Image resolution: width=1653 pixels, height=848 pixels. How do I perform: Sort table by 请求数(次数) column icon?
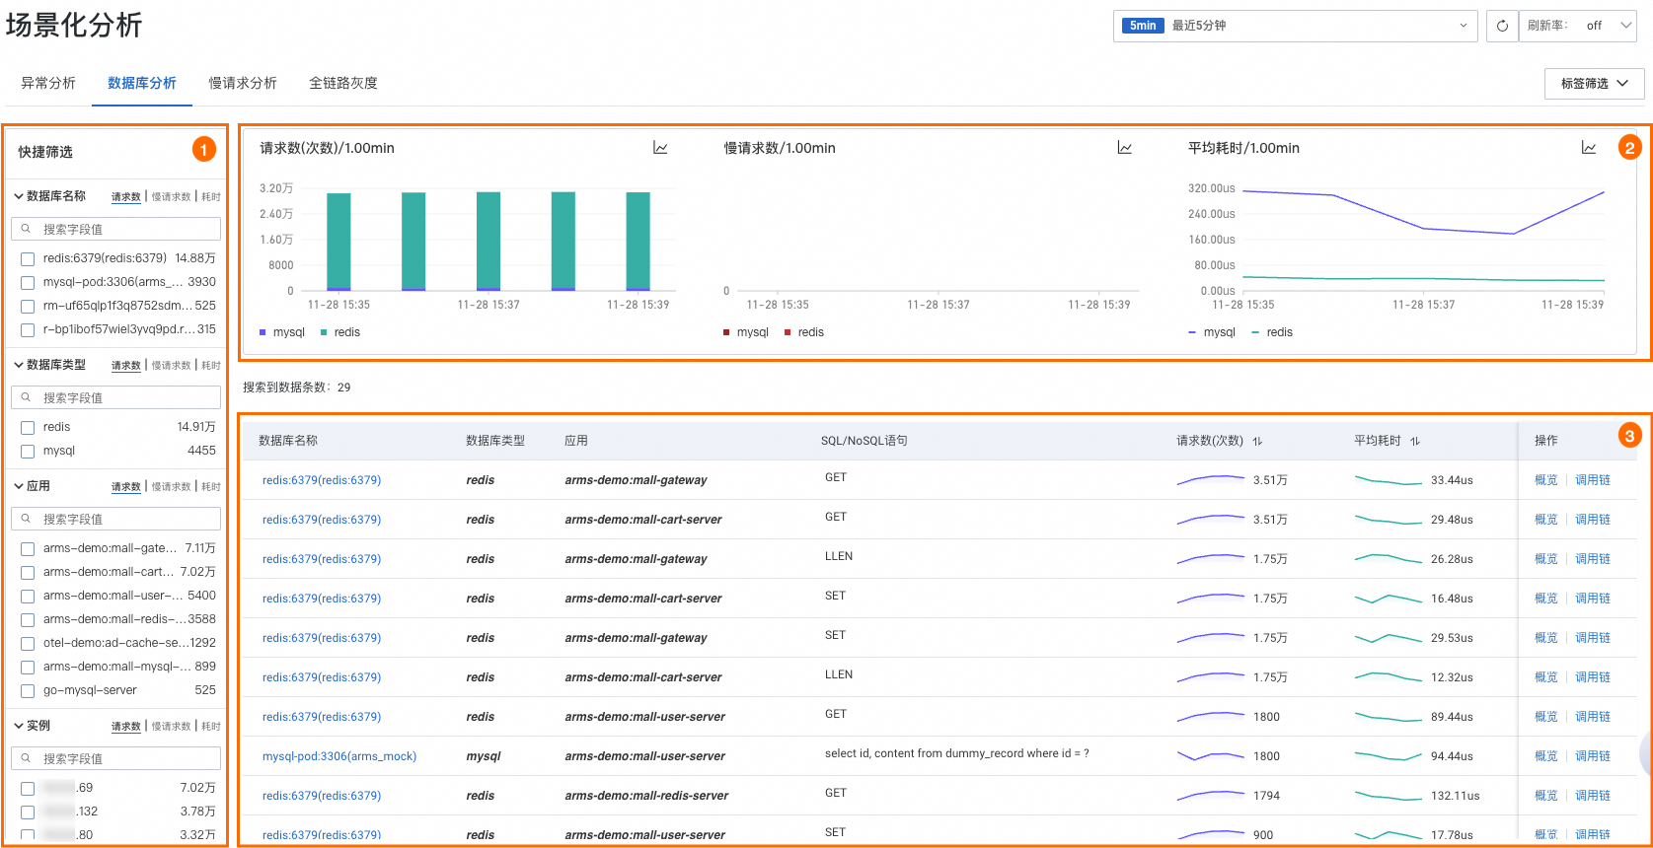(x=1257, y=442)
